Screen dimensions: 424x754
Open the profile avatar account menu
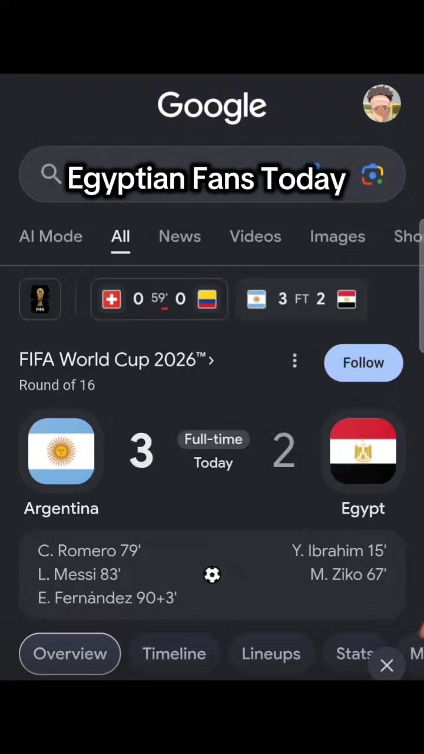[x=382, y=104]
